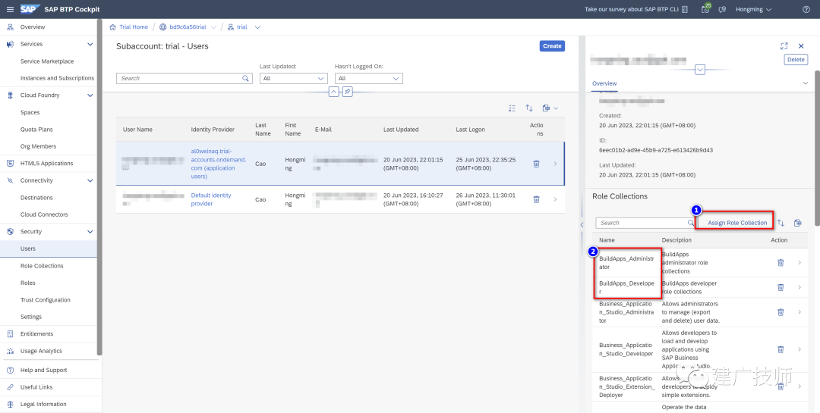Collapse the Security section in sidebar
Viewport: 820px width, 413px height.
[x=90, y=232]
